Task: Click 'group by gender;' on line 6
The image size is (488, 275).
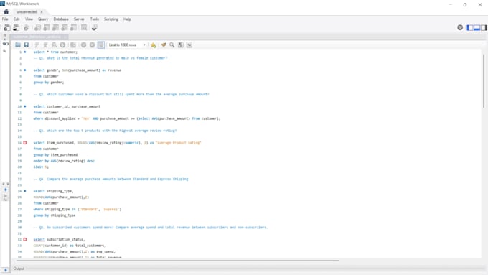Action: (x=49, y=83)
